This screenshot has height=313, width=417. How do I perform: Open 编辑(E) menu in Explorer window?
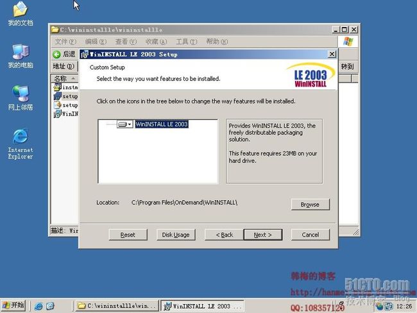(96, 42)
